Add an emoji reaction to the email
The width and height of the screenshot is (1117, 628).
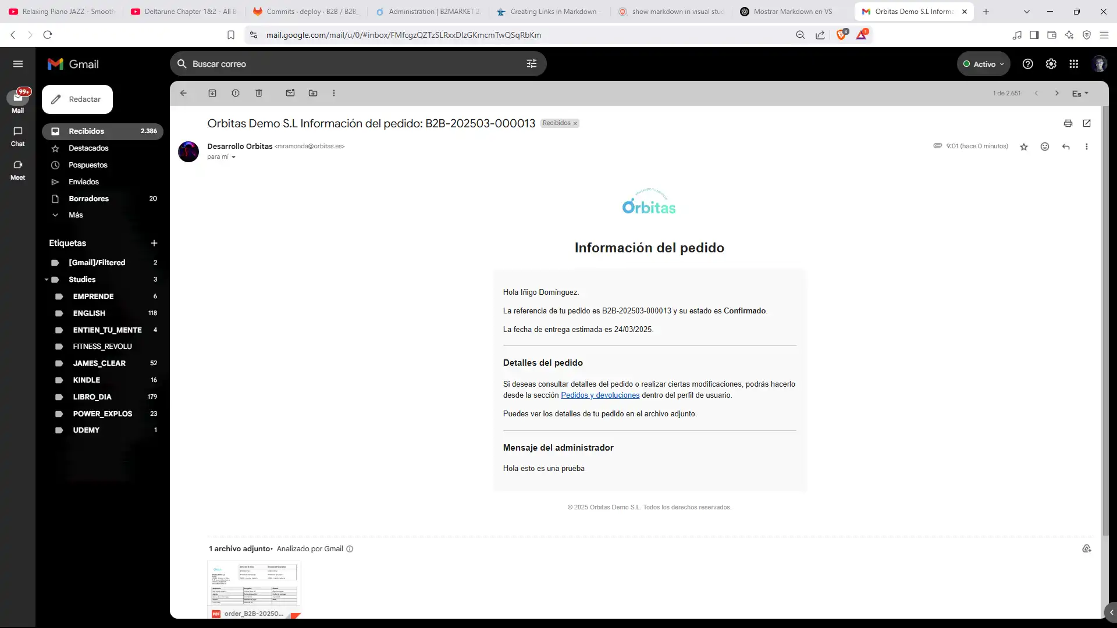[1045, 147]
